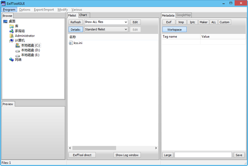The image size is (248, 166).
Task: Open the Export/Import menu
Action: click(x=44, y=9)
